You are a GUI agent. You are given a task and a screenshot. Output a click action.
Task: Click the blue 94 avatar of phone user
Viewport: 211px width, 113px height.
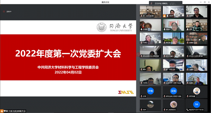click(196, 104)
